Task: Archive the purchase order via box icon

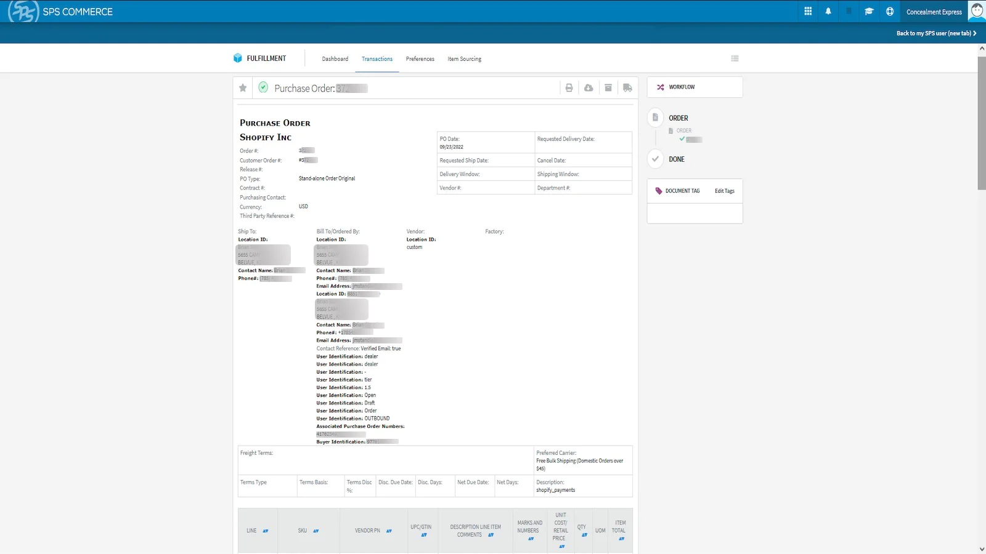Action: [608, 88]
